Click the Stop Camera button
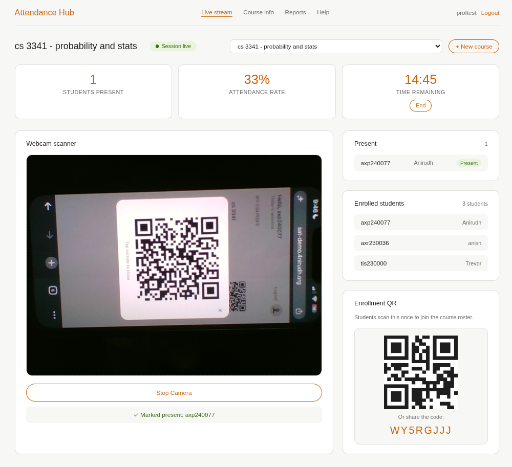The height and width of the screenshot is (467, 512). tap(174, 393)
